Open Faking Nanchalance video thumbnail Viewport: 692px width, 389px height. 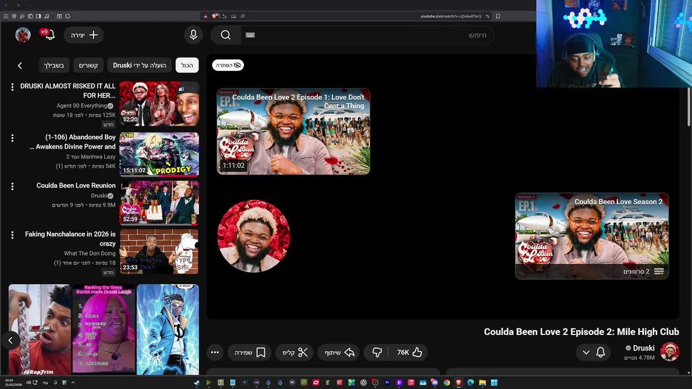pos(159,251)
